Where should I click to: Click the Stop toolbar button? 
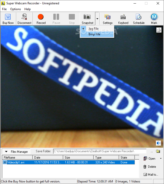pos(72,19)
